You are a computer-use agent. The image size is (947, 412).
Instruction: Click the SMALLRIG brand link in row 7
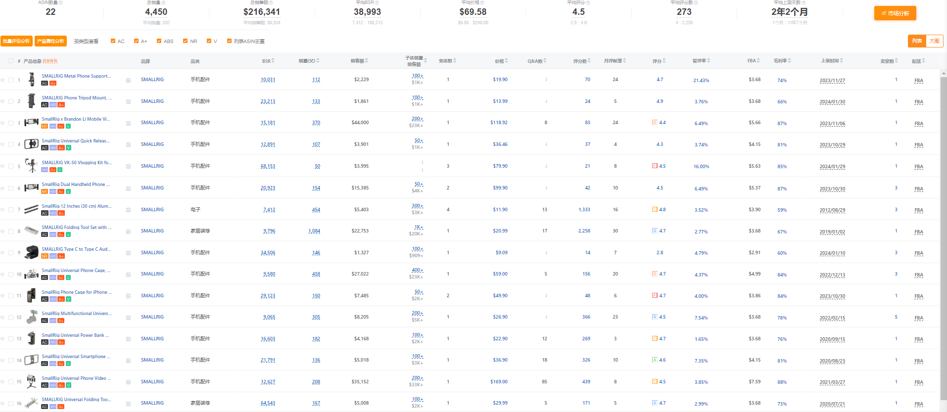[x=152, y=210]
